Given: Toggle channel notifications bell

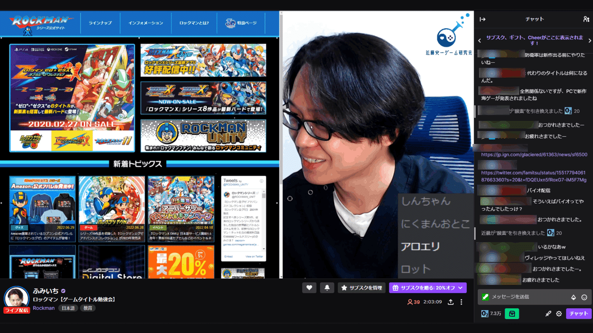Looking at the screenshot, I should 327,288.
